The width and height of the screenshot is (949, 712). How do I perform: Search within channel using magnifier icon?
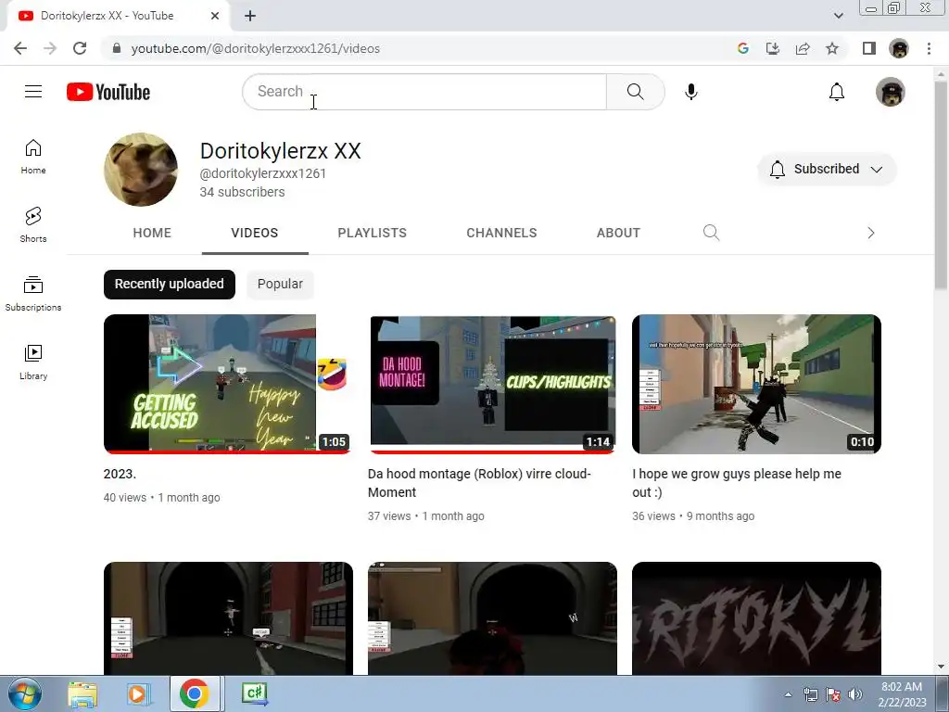(x=711, y=233)
